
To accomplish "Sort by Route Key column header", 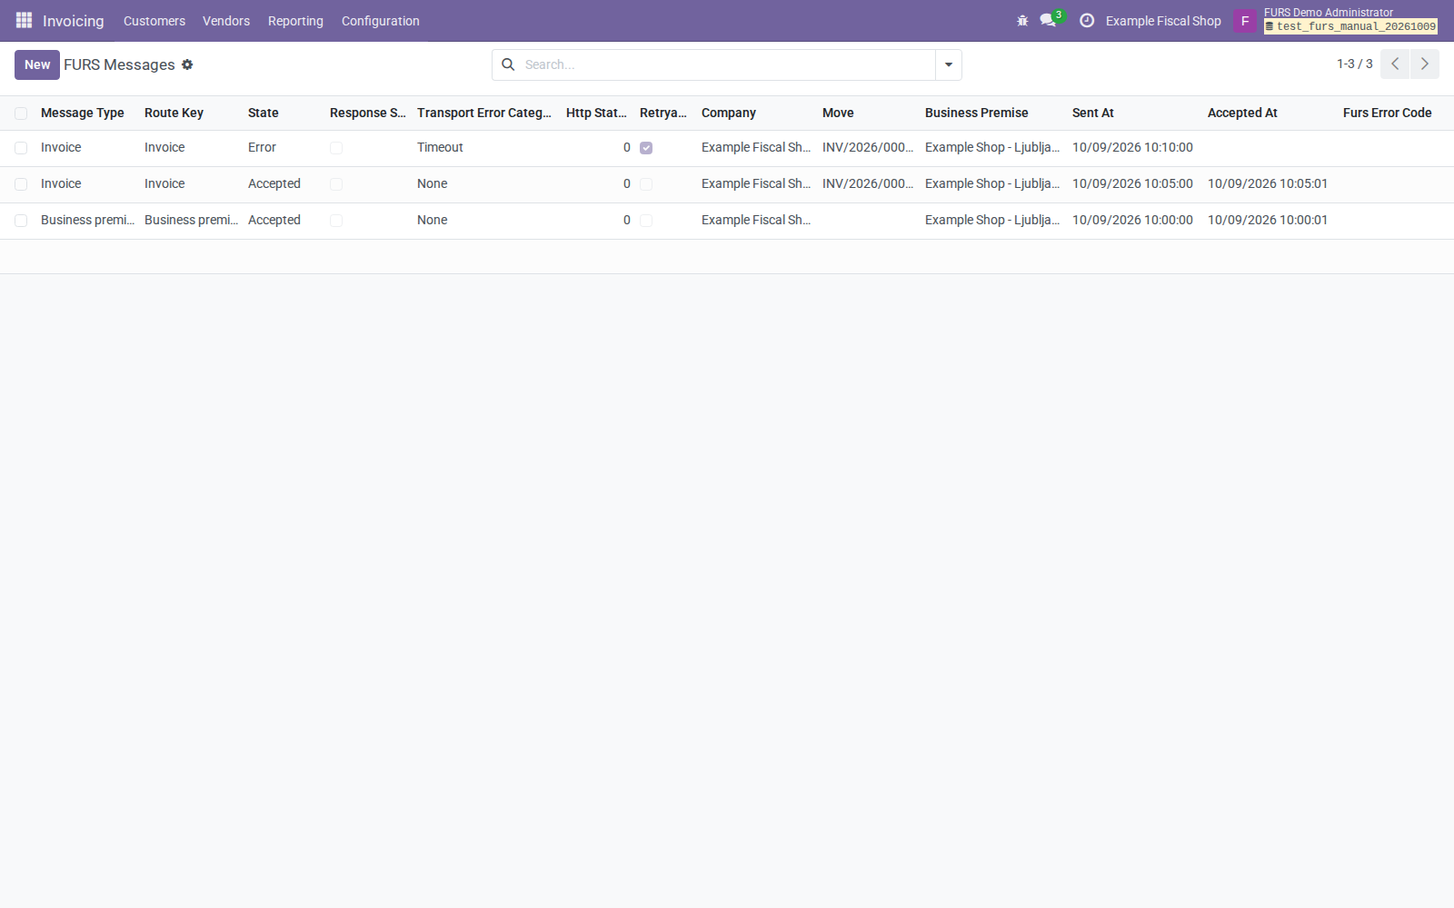I will tap(174, 113).
